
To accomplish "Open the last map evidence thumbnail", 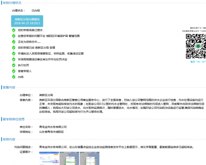I will (x=90, y=158).
